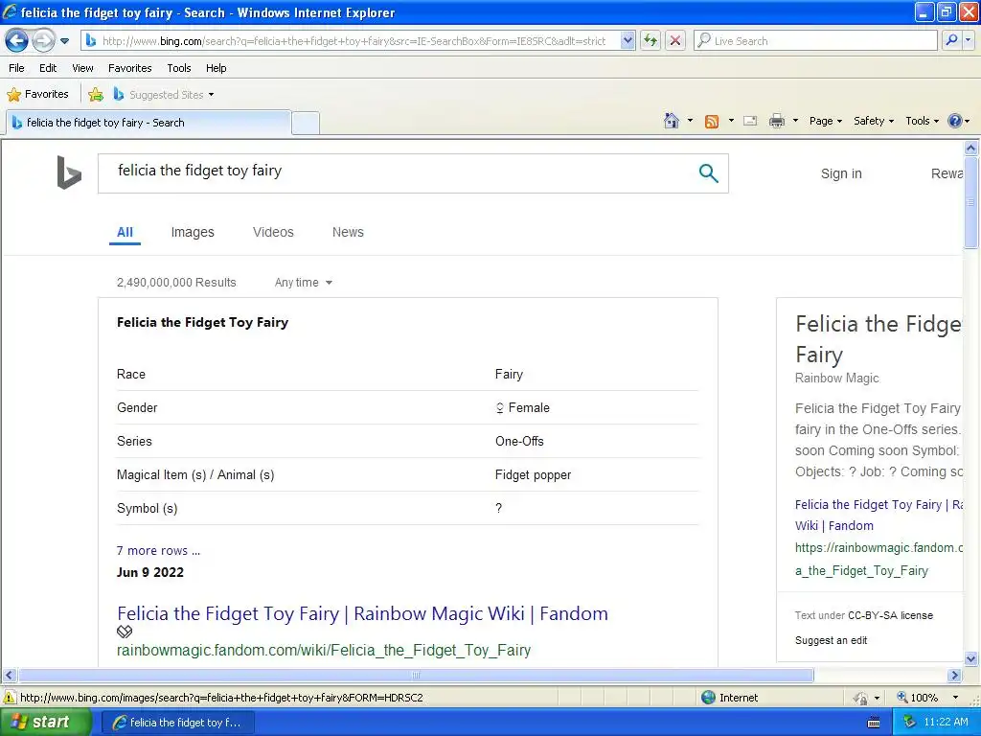Screen dimensions: 981x736
Task: Click the system tray notification icon by clock
Action: [x=909, y=723]
